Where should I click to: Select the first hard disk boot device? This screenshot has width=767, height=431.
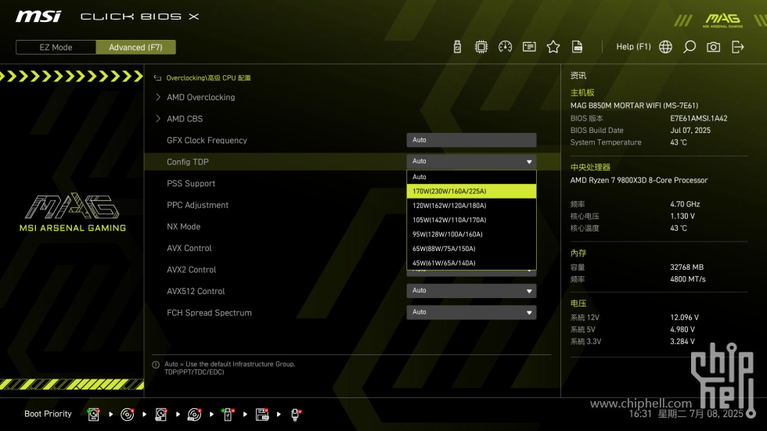pos(93,415)
